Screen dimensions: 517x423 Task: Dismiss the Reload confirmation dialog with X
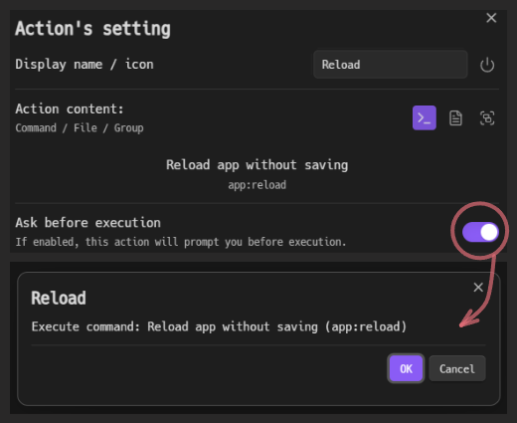478,288
